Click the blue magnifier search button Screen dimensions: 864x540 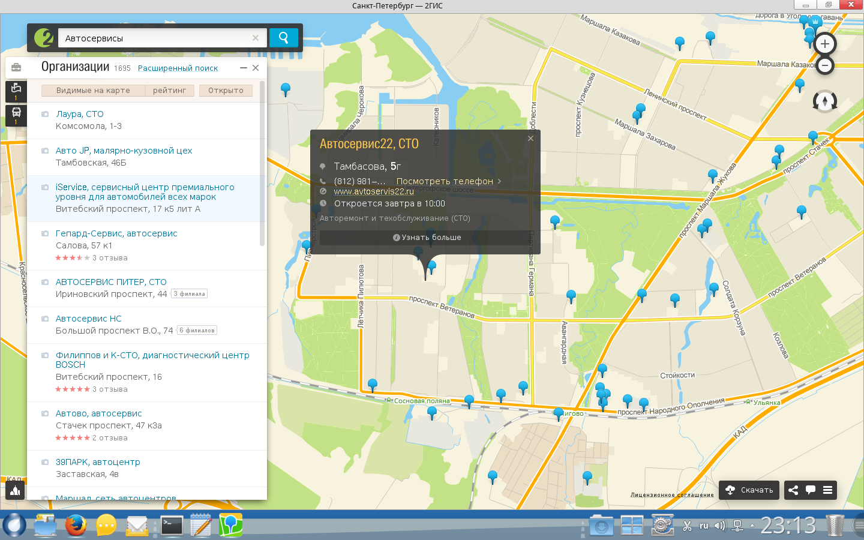(x=283, y=38)
